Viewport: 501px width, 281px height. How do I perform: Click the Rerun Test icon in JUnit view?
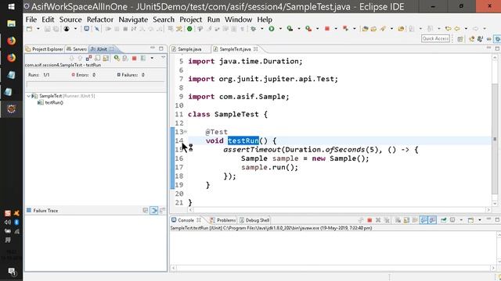coord(117,58)
